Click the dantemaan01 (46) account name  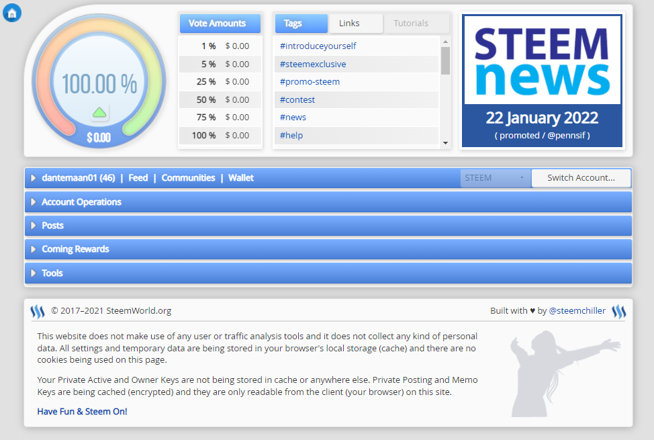79,178
